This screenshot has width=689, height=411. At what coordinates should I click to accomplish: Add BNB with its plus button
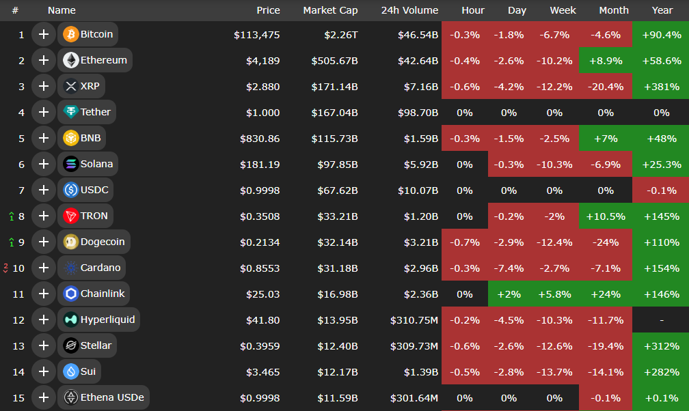coord(44,138)
